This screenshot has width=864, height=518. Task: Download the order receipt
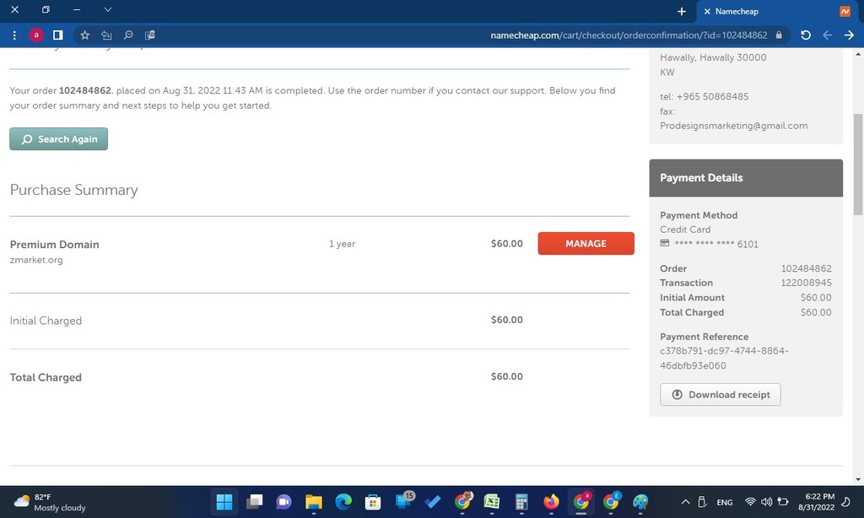pyautogui.click(x=721, y=395)
